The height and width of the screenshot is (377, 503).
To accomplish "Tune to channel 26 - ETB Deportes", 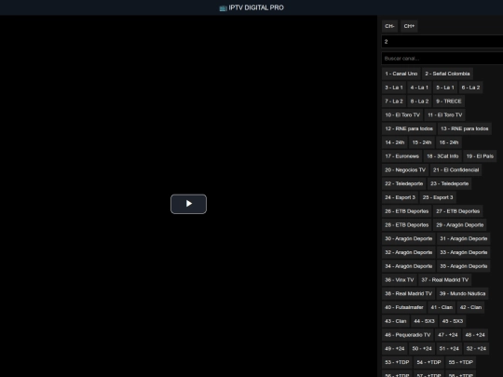I will (406, 211).
